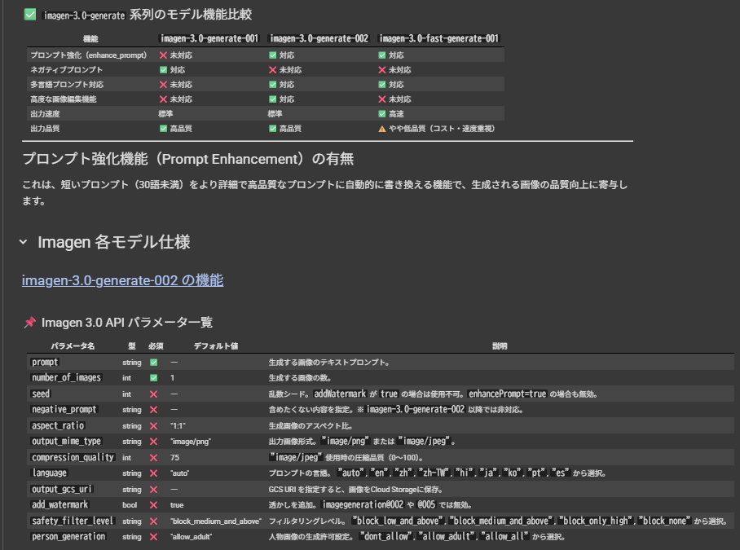Viewport: 740px width, 550px height.
Task: Click the enhancePrompt=true inline code
Action: point(508,394)
